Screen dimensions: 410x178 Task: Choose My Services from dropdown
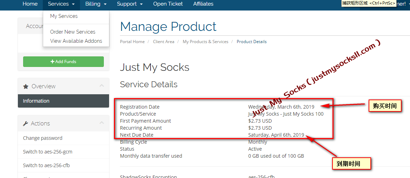coord(64,16)
